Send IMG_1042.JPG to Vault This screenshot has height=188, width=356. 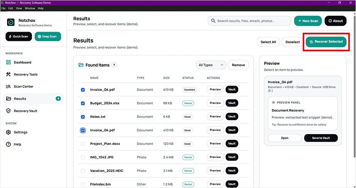232,157
